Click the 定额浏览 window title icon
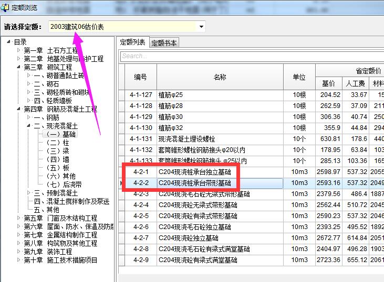Viewport: 384px width, 282px height. point(4,7)
